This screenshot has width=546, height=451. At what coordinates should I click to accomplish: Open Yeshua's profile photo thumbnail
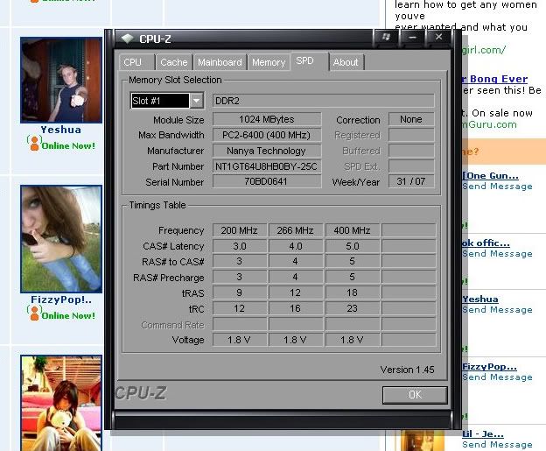pyautogui.click(x=61, y=79)
